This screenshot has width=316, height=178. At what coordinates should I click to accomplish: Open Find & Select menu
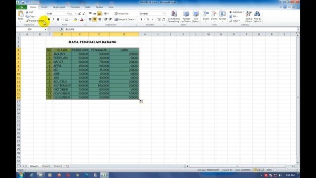tap(257, 16)
